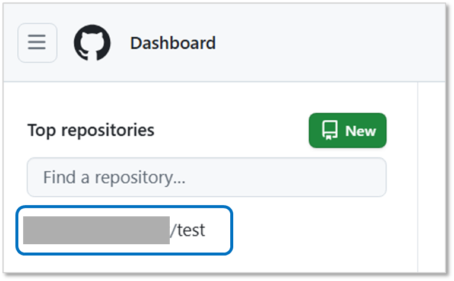Viewport: 454px width, 281px height.
Task: Expand the side navigation drawer
Action: [37, 43]
